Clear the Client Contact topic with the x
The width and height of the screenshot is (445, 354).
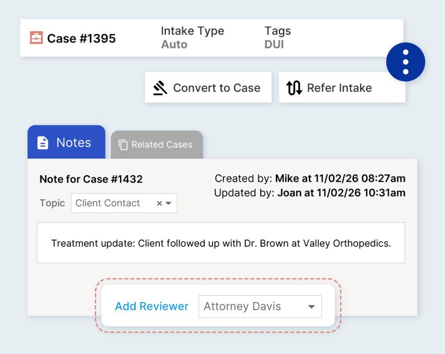(159, 203)
